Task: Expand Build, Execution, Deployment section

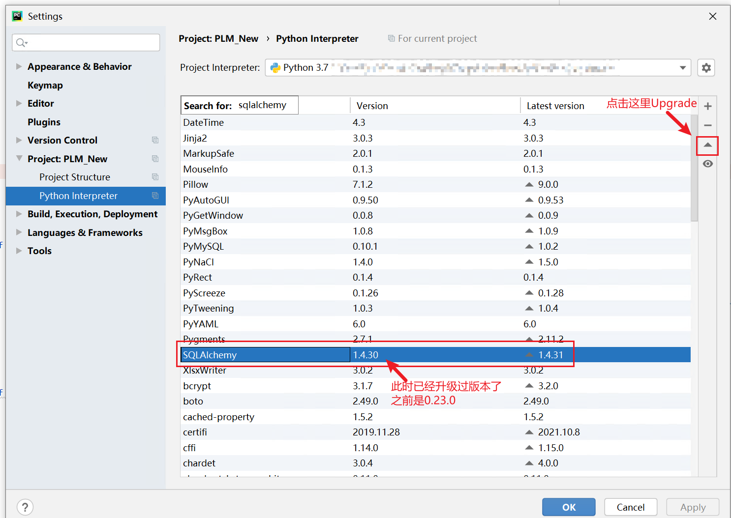Action: point(19,214)
